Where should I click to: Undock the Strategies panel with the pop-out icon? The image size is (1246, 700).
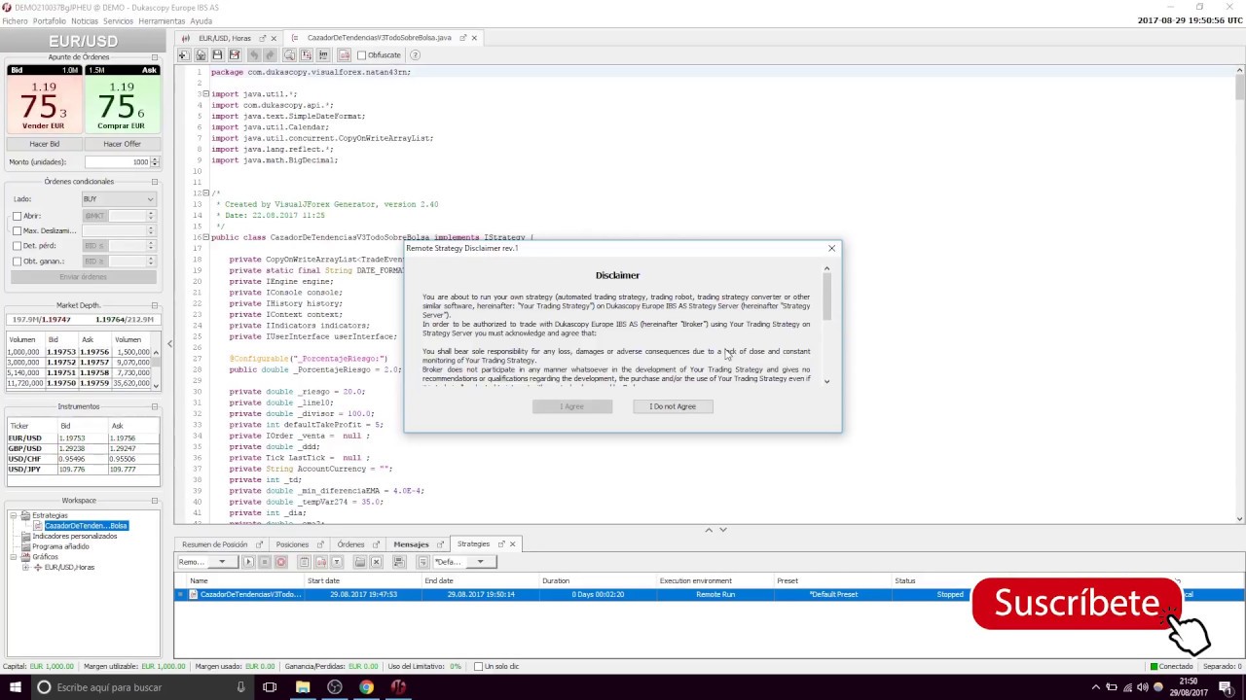click(501, 544)
